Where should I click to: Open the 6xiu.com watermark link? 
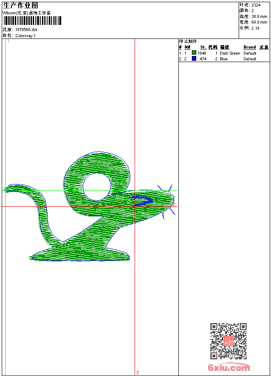click(229, 368)
